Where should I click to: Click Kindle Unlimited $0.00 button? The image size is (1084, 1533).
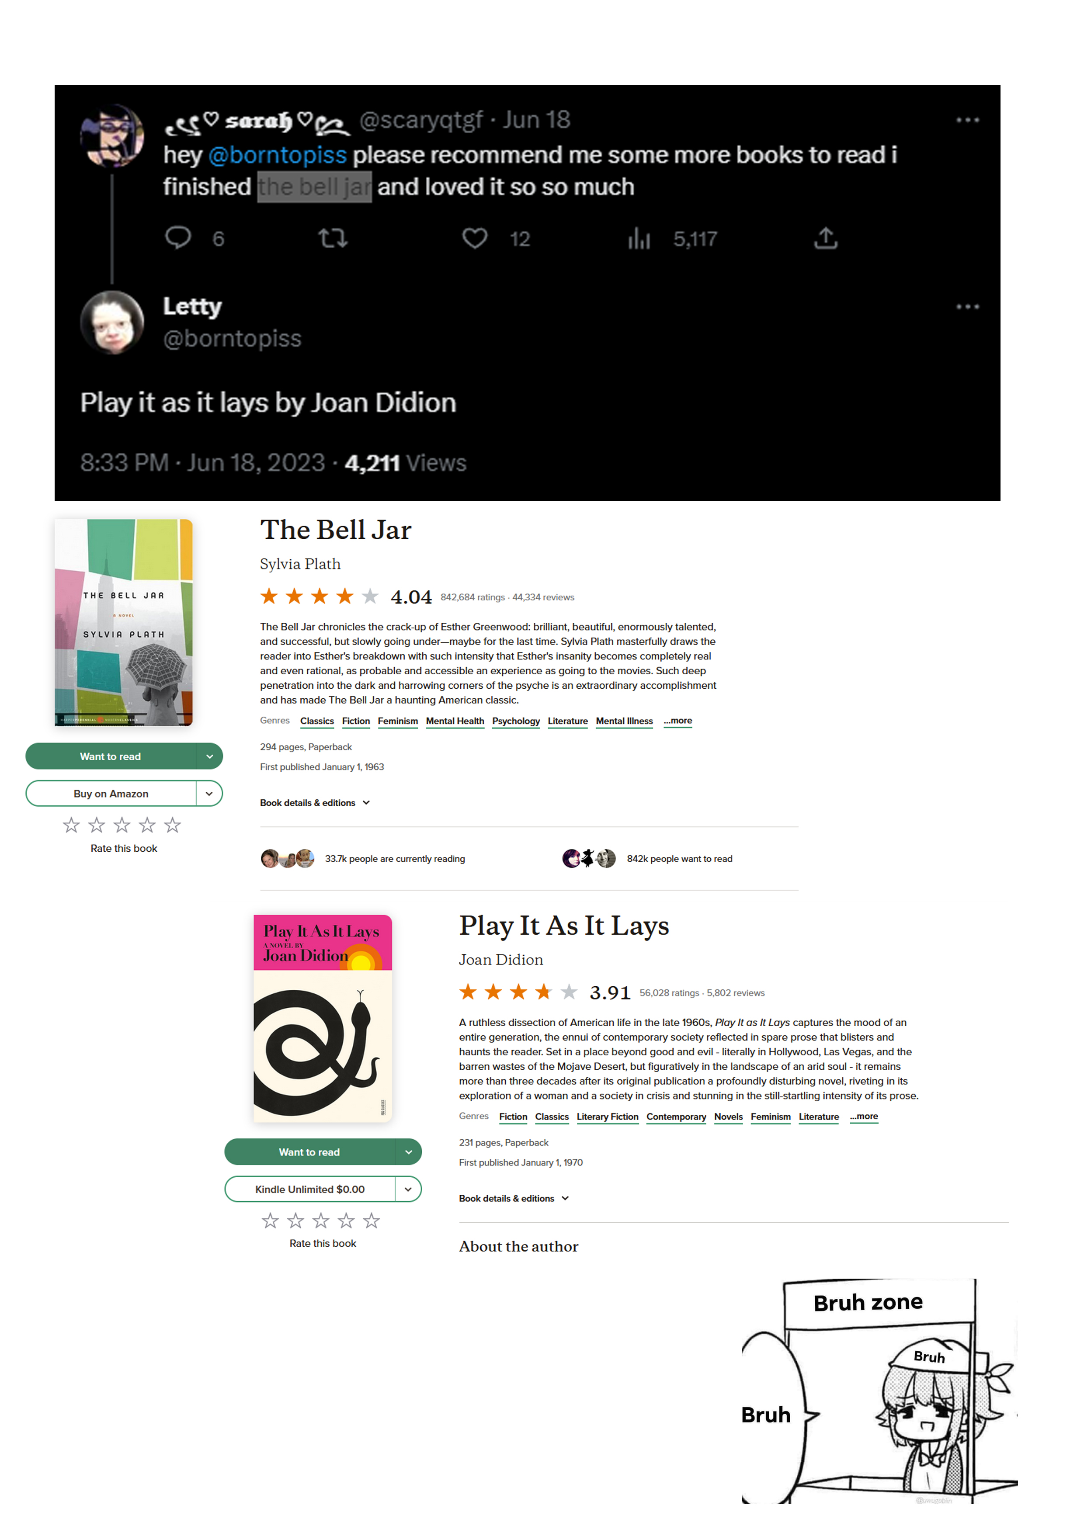[310, 1189]
